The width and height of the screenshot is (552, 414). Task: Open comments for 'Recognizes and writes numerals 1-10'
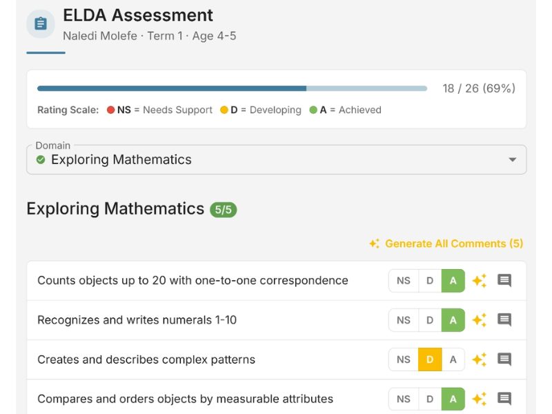(x=504, y=319)
